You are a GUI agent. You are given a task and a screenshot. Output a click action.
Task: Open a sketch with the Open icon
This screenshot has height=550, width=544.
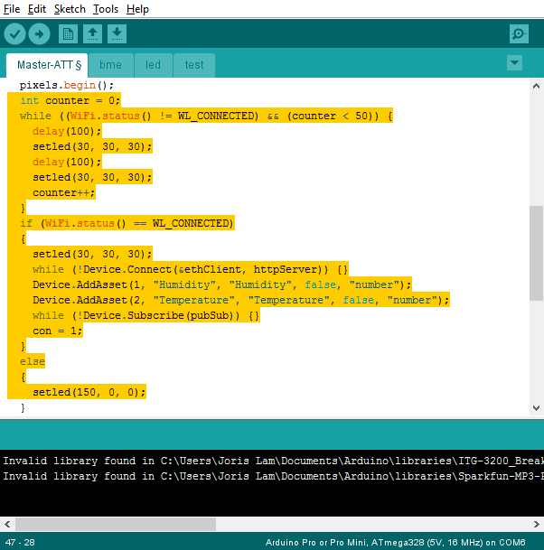click(x=93, y=34)
